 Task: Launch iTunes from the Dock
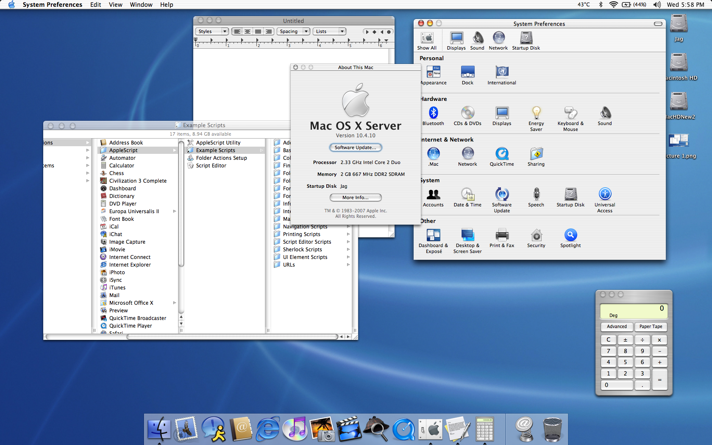(x=295, y=428)
